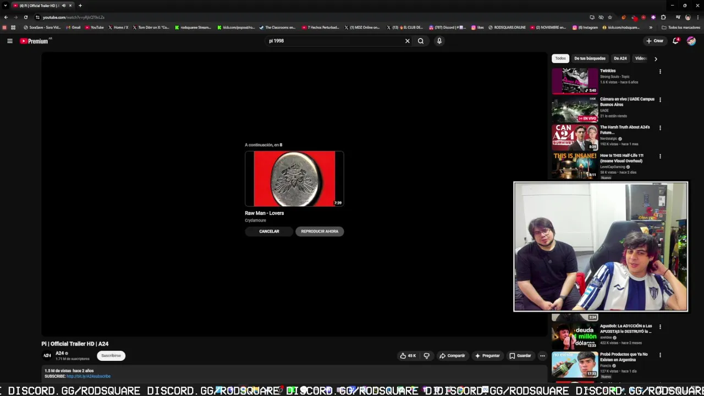
Task: Bookmark this page with the star icon
Action: [610, 17]
